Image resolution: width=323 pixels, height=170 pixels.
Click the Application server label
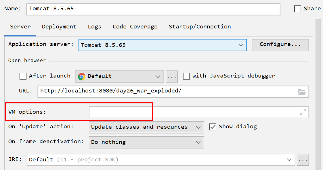point(41,45)
